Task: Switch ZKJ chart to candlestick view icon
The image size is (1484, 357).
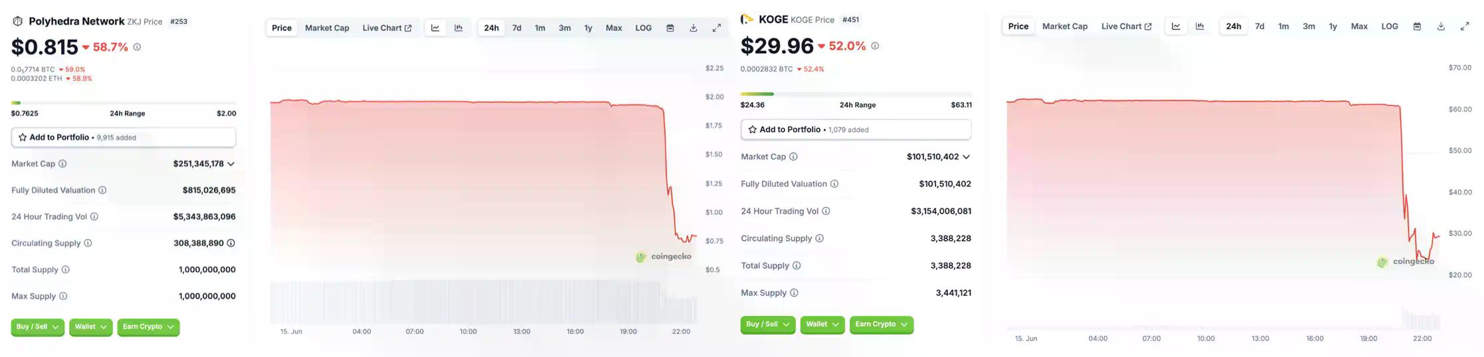Action: pos(459,28)
